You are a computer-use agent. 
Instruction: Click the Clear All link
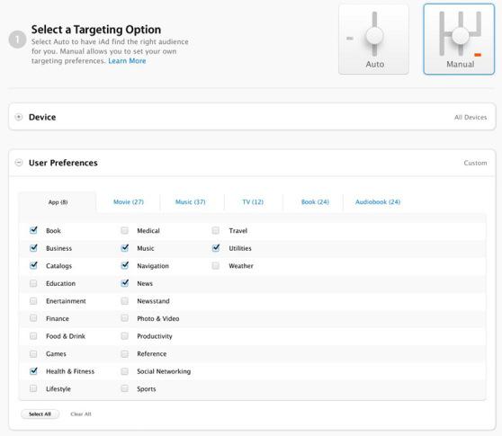click(x=81, y=414)
